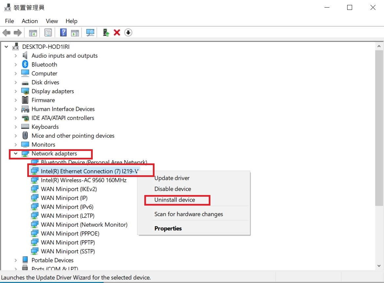The height and width of the screenshot is (283, 384).
Task: Click the Help toolbar icon with question mark
Action: tap(63, 33)
